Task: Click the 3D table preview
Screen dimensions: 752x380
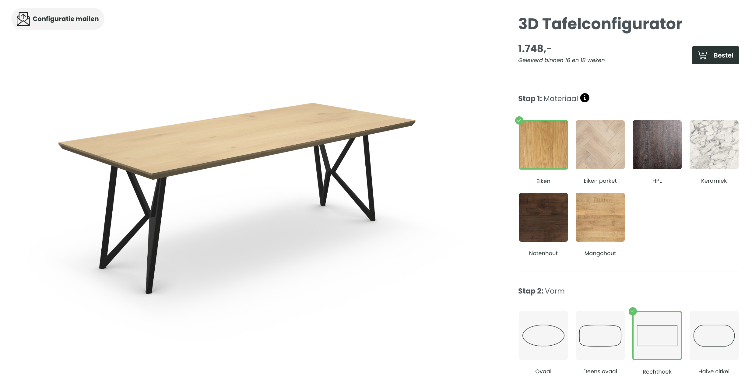Action: [x=237, y=198]
